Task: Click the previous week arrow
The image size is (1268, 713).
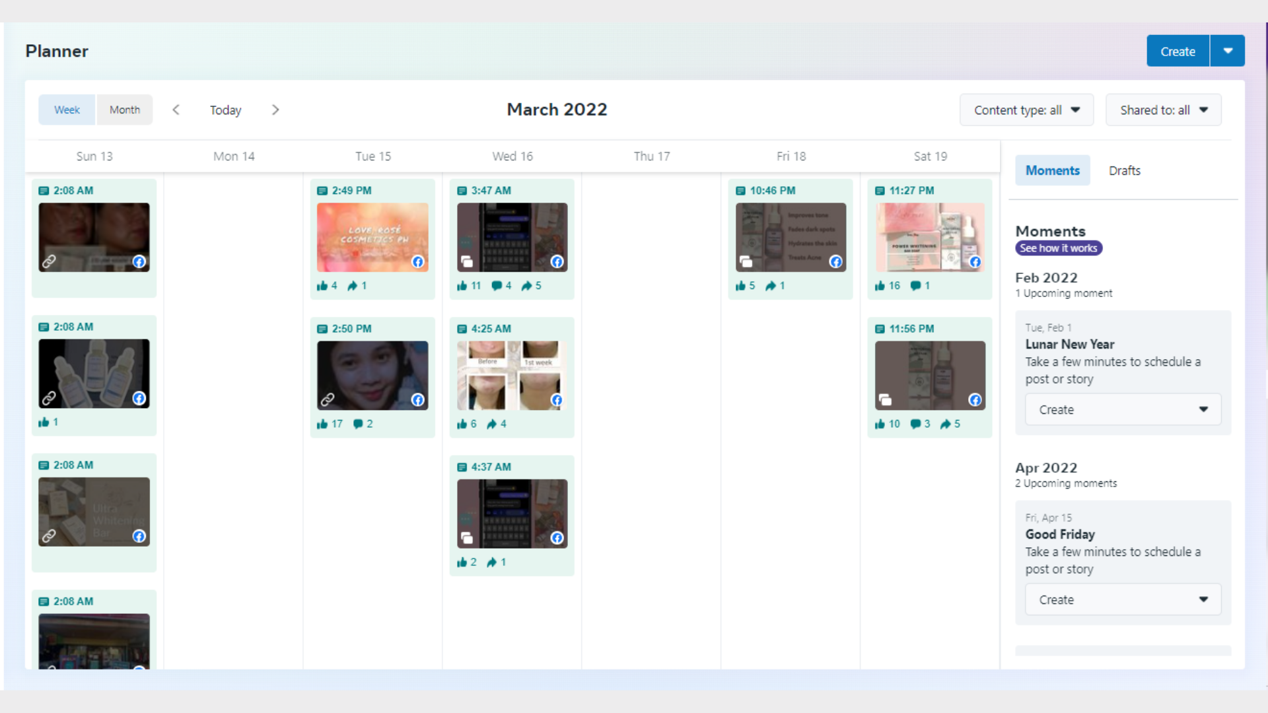Action: coord(176,110)
